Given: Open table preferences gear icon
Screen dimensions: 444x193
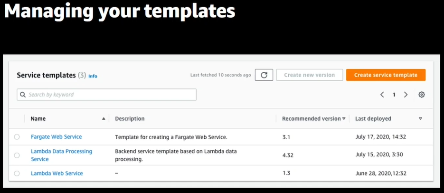Looking at the screenshot, I should pos(422,95).
